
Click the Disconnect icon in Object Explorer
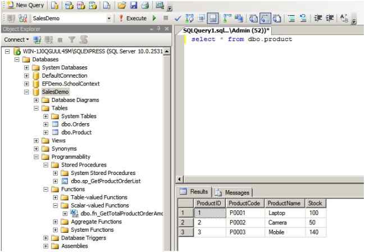(49, 40)
